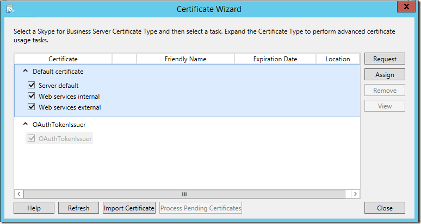Click the disabled View button

[x=385, y=106]
